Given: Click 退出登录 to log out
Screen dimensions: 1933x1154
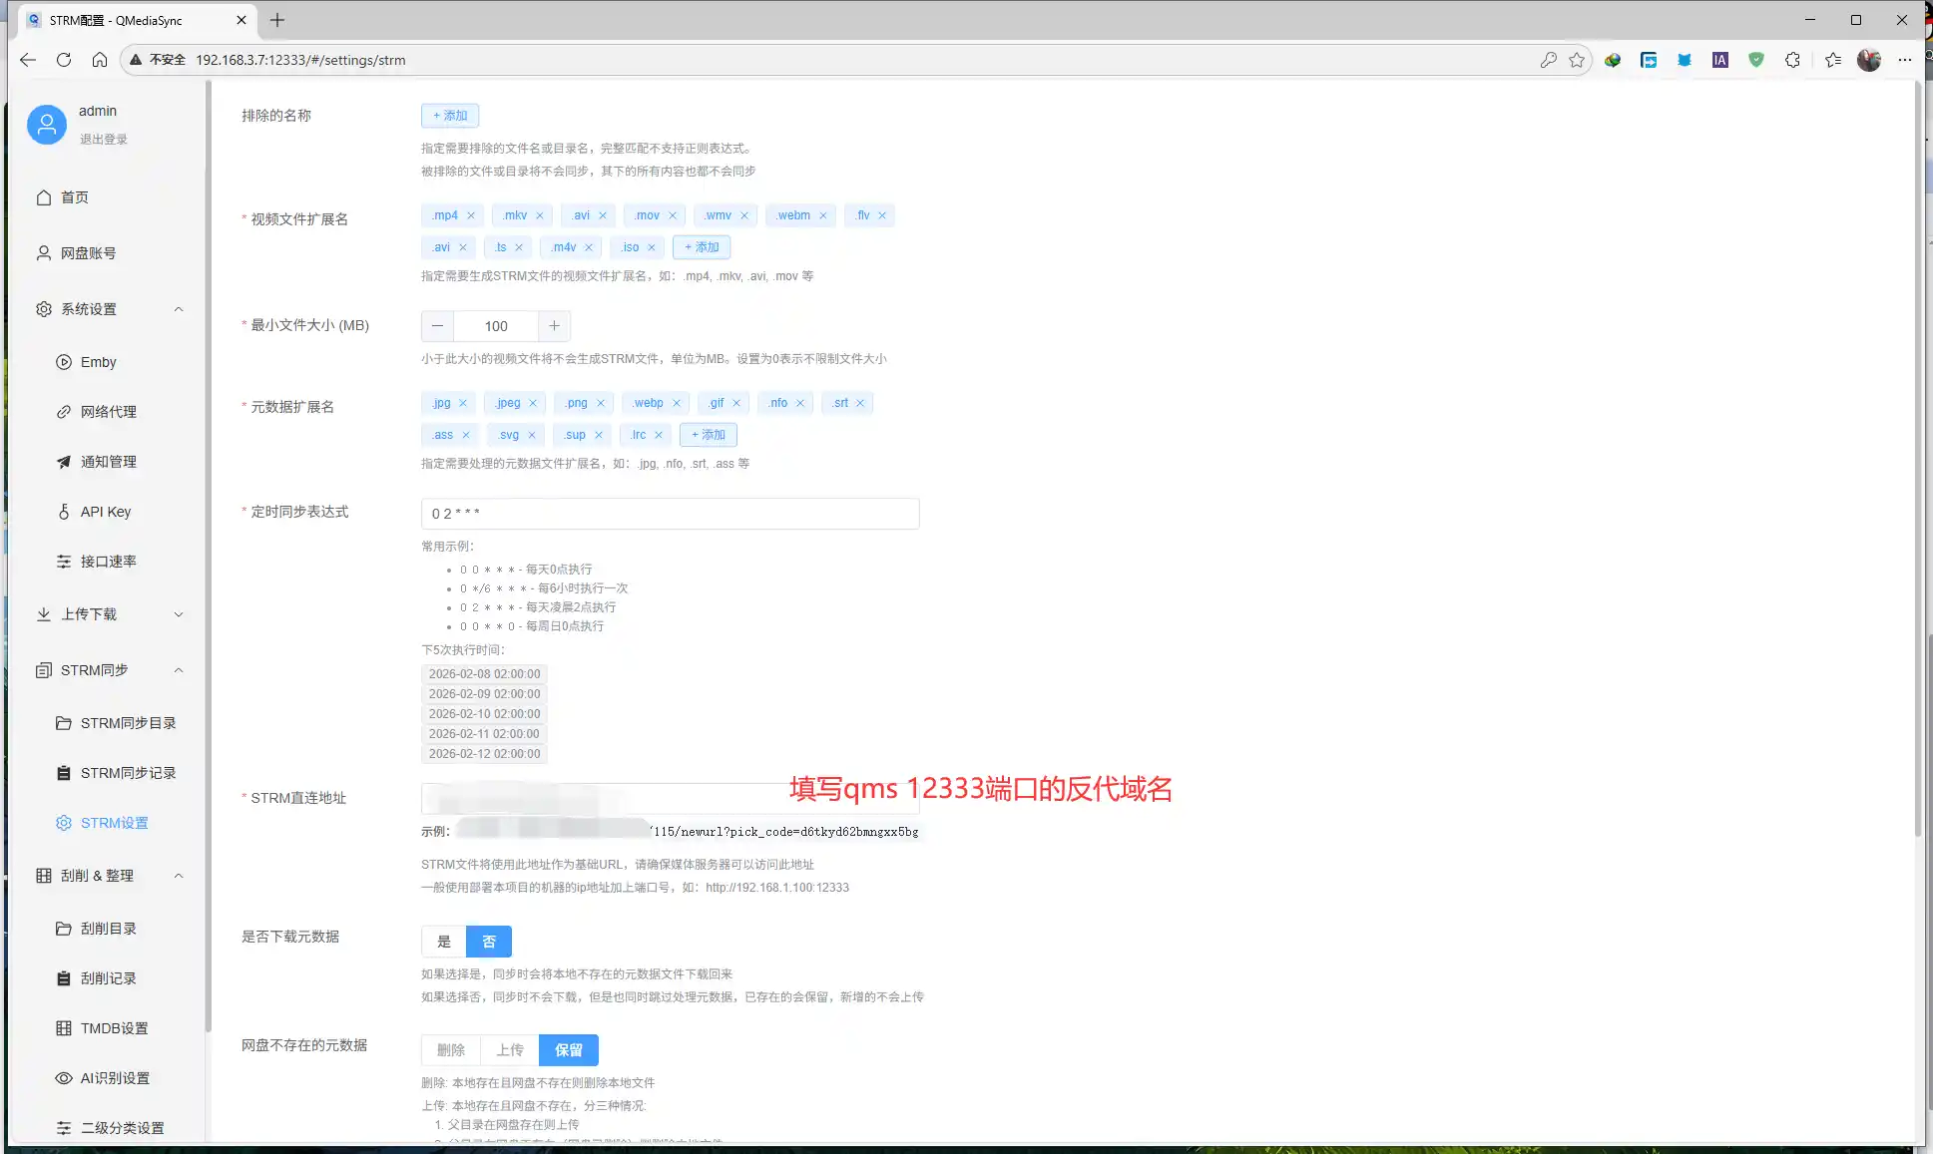Looking at the screenshot, I should (104, 139).
